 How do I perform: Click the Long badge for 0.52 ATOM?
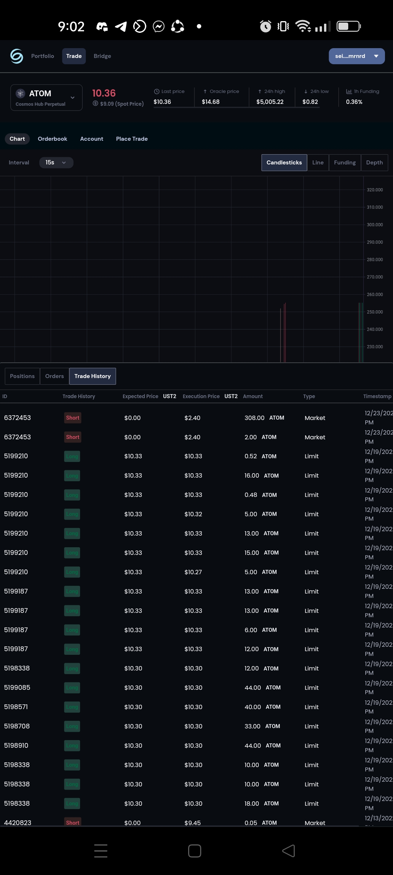[72, 456]
